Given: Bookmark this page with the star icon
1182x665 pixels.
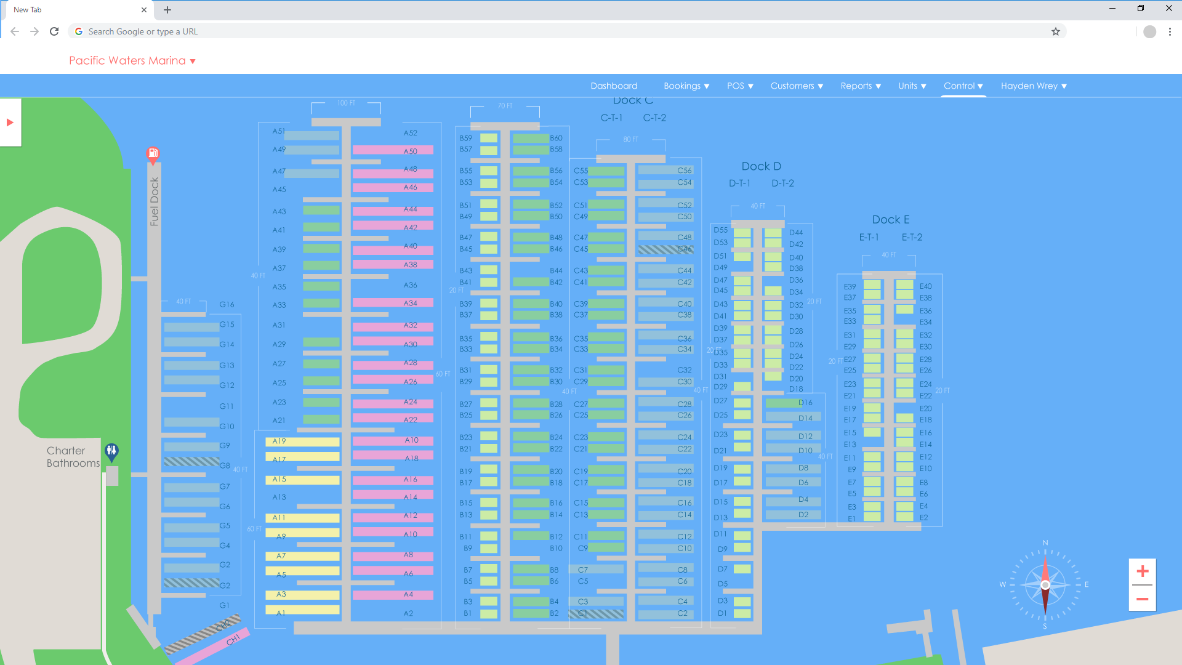Looking at the screenshot, I should (x=1056, y=31).
